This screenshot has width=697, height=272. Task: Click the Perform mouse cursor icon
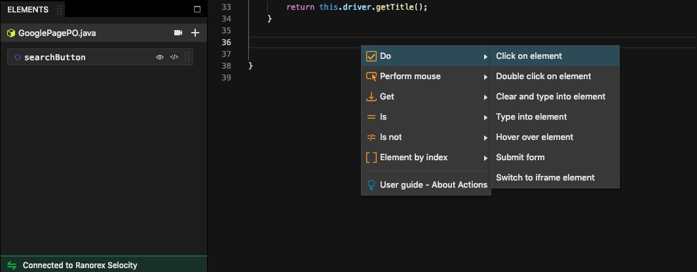(x=371, y=76)
